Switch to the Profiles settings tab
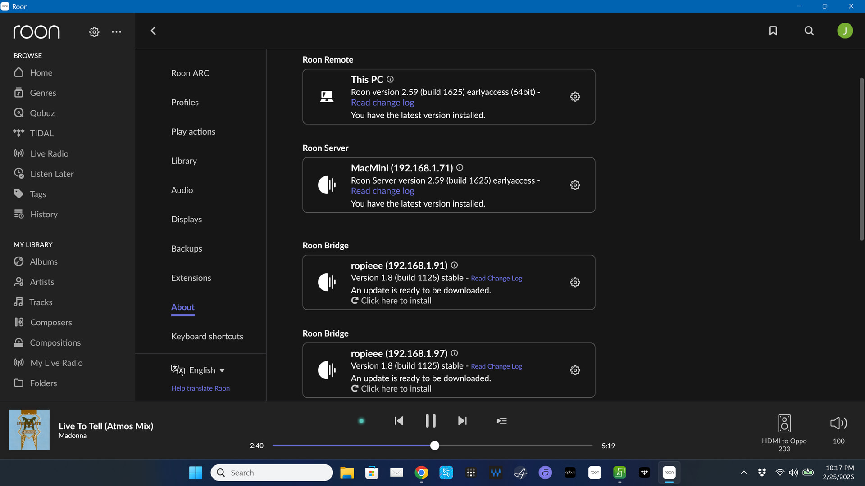This screenshot has height=486, width=865. coord(185,102)
